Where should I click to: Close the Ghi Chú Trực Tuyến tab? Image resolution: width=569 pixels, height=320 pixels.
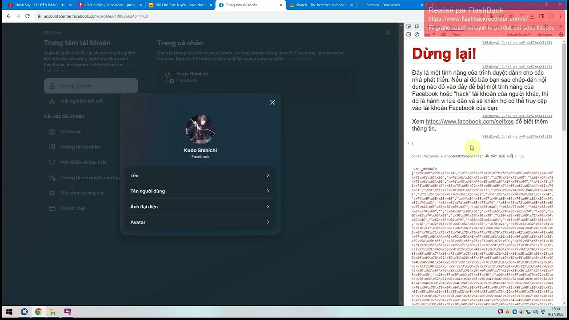pos(211,5)
